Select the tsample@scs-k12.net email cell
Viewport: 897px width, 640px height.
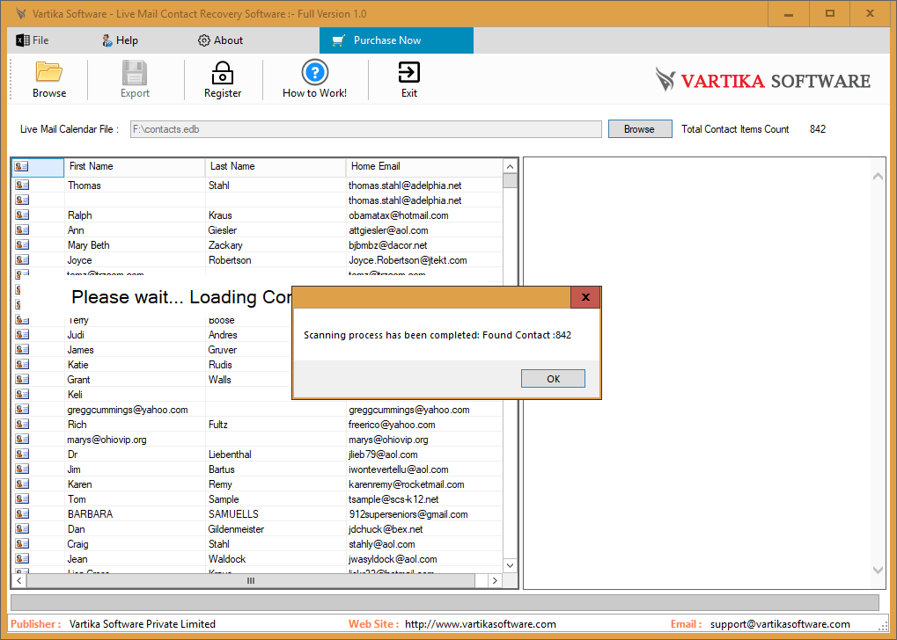tap(424, 498)
